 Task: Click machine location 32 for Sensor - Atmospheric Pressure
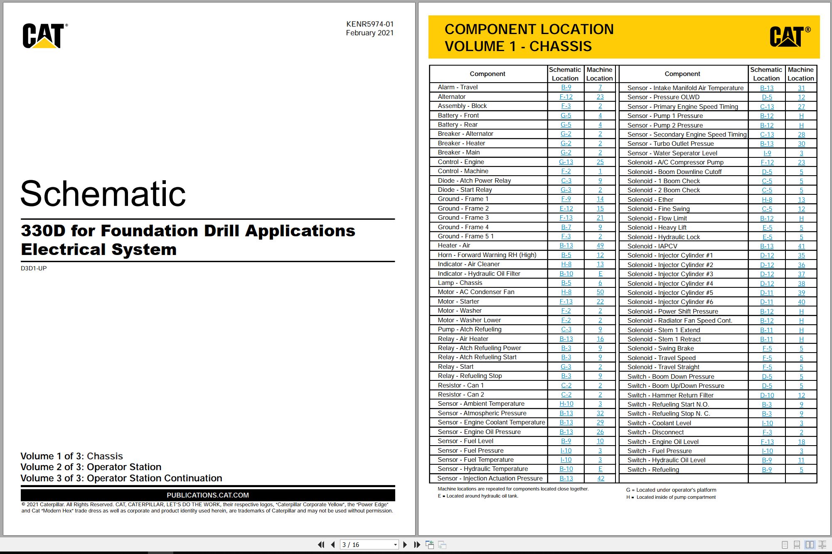click(600, 413)
